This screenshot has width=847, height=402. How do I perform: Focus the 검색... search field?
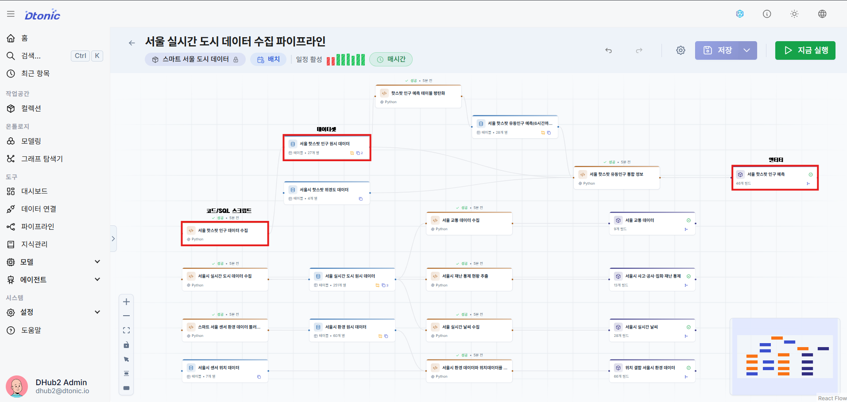pyautogui.click(x=55, y=56)
